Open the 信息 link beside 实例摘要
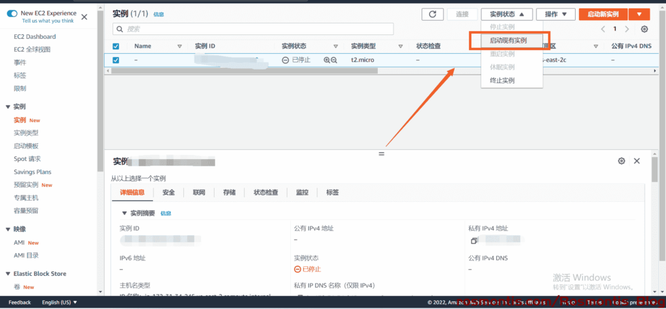 [166, 214]
